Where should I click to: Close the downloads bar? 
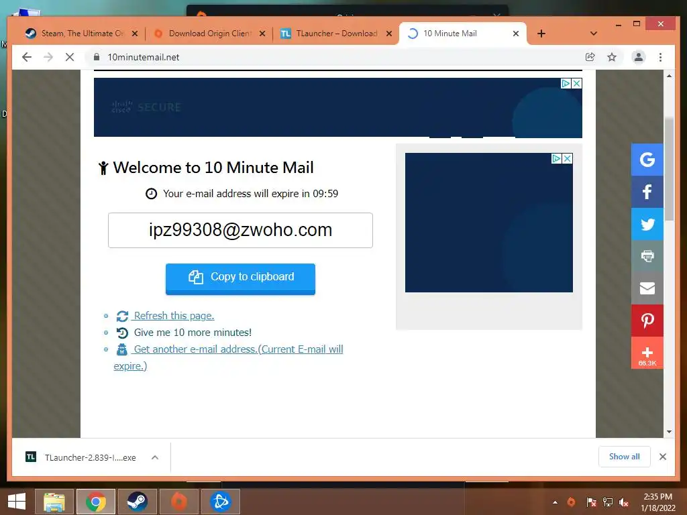(x=662, y=457)
